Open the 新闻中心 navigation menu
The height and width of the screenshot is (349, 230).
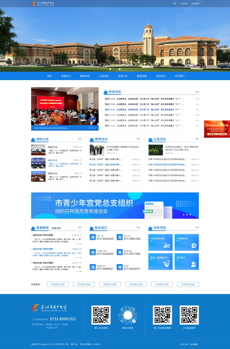click(66, 76)
